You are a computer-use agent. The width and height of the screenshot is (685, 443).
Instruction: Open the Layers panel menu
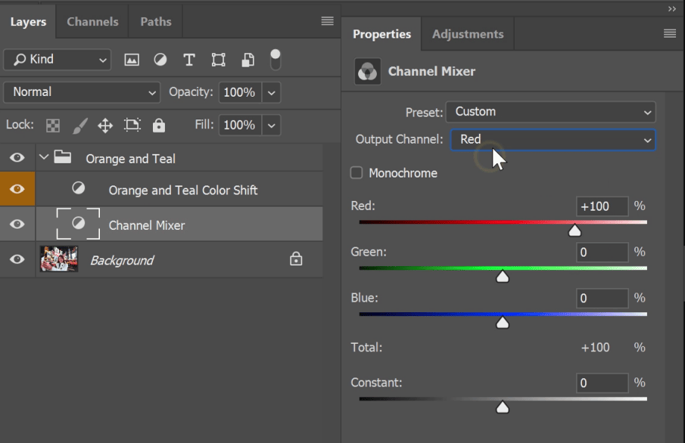tap(327, 22)
